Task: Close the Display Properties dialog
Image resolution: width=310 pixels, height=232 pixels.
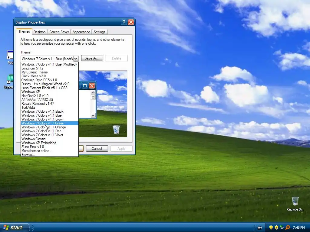Action: (x=131, y=22)
